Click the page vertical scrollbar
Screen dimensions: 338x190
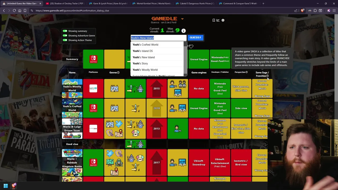click(x=337, y=58)
